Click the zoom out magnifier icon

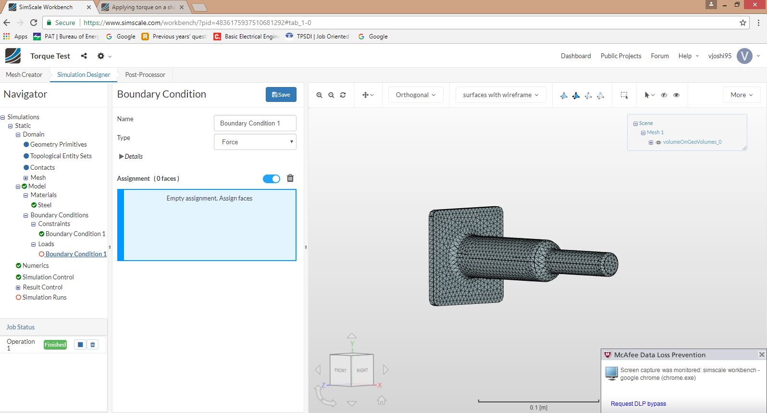tap(331, 95)
